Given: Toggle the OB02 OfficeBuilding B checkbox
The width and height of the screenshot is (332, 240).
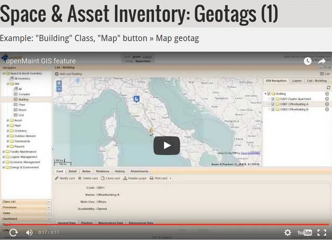Looking at the screenshot, I should tap(273, 110).
